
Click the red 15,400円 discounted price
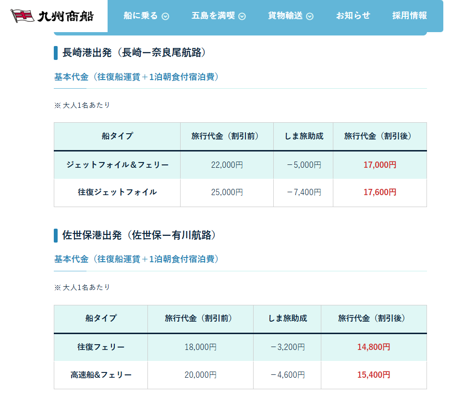(x=373, y=375)
